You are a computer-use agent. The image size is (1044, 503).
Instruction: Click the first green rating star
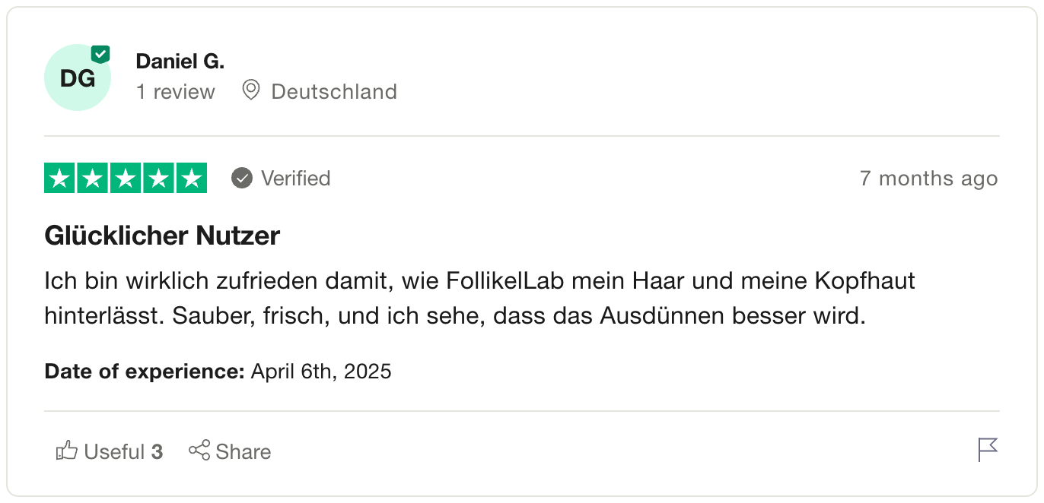click(60, 179)
